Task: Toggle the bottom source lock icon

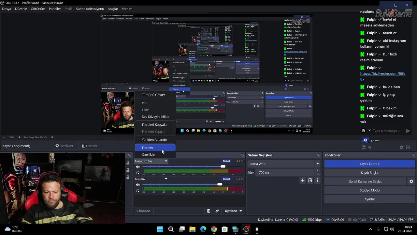Action: (x=128, y=178)
